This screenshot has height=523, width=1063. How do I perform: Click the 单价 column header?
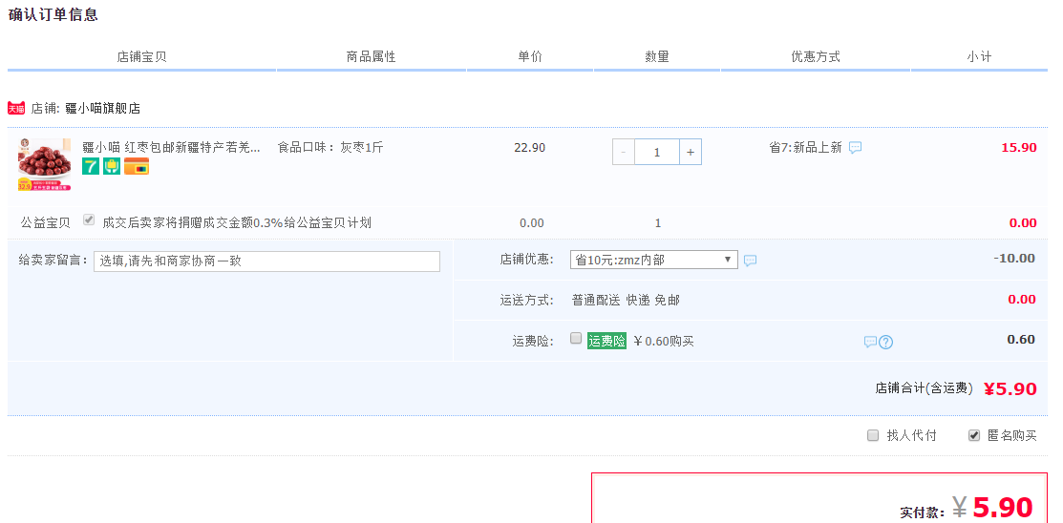point(530,57)
